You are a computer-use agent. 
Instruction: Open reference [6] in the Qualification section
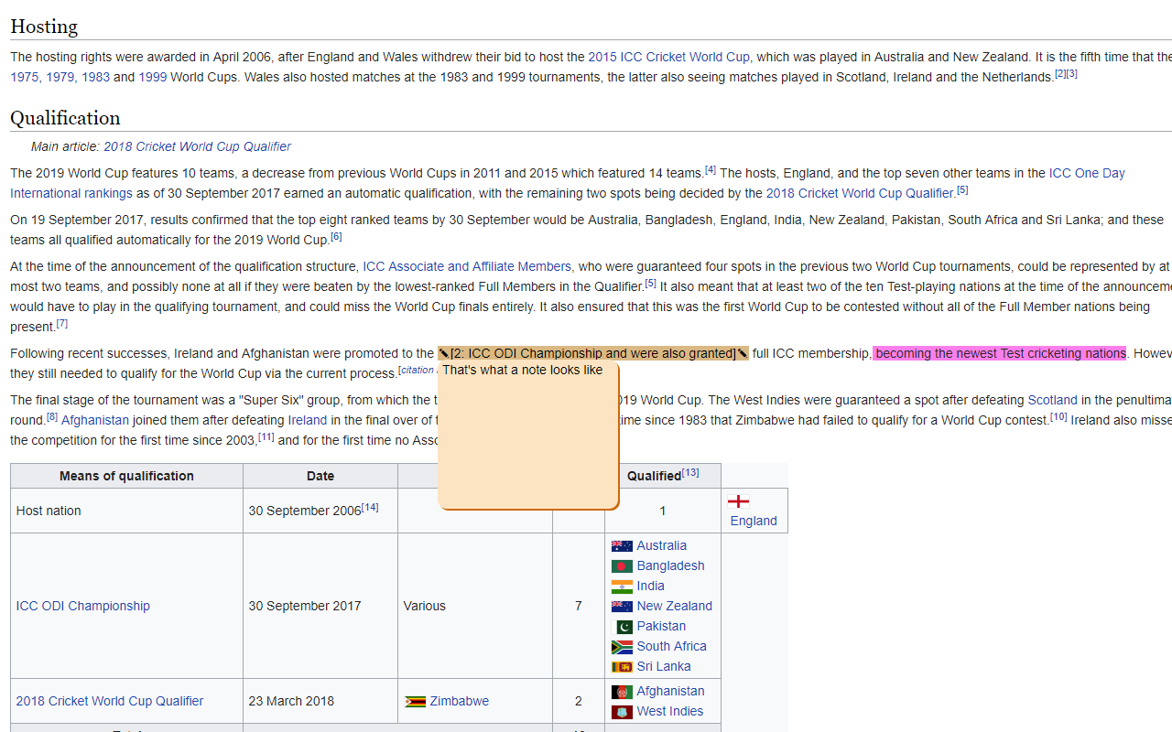tap(336, 237)
